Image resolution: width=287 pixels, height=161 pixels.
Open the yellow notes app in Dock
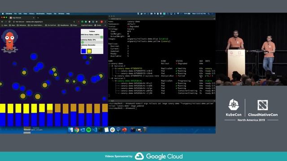coord(106,130)
